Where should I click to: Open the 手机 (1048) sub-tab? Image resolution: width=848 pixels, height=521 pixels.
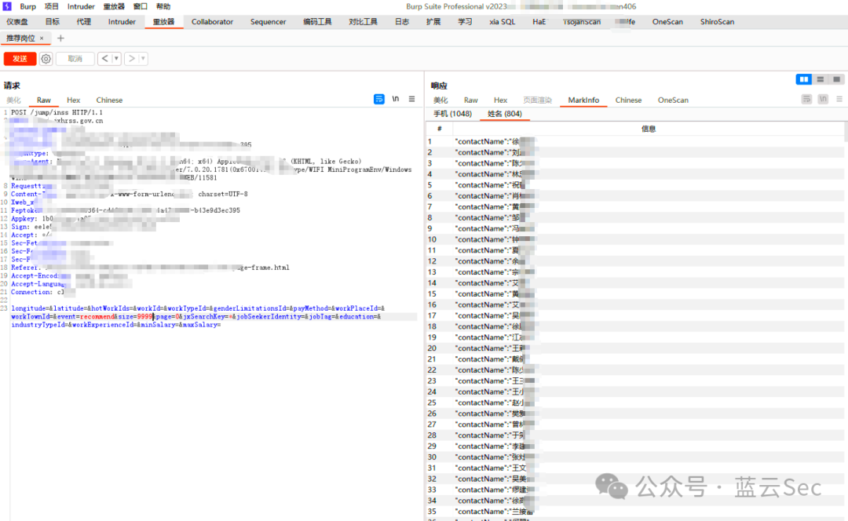(x=453, y=114)
